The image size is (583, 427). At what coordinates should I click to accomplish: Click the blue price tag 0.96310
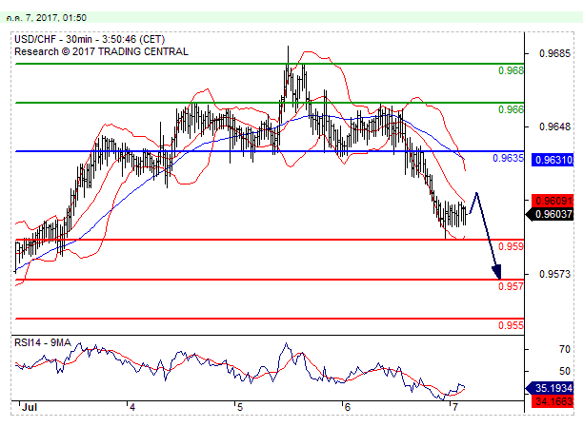click(553, 160)
